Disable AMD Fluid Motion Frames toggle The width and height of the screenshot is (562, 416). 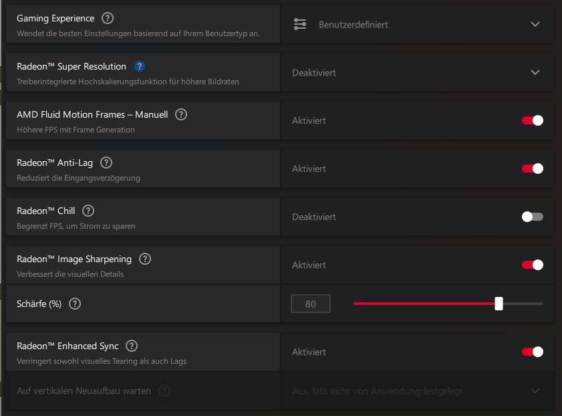point(533,120)
